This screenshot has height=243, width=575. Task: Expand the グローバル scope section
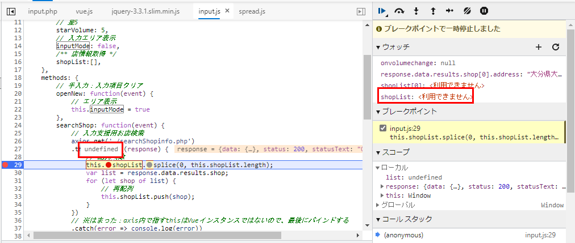(379, 204)
